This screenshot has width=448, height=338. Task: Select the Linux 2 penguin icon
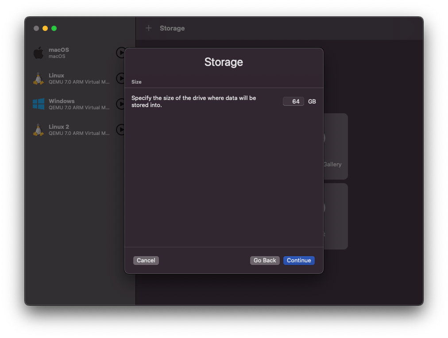38,130
